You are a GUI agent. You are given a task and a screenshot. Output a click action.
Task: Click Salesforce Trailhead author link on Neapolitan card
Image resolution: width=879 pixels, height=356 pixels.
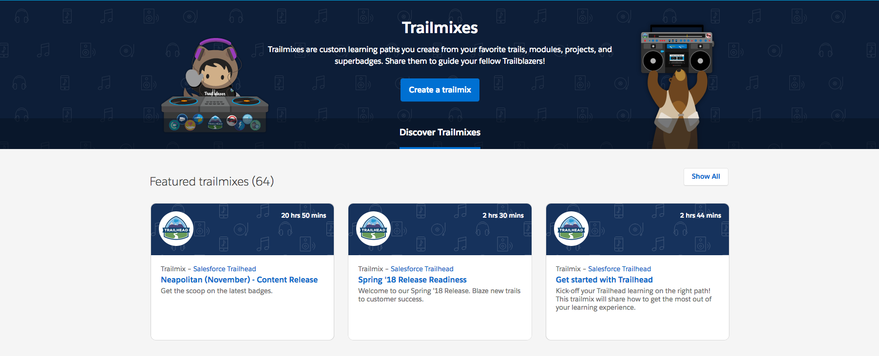(225, 269)
